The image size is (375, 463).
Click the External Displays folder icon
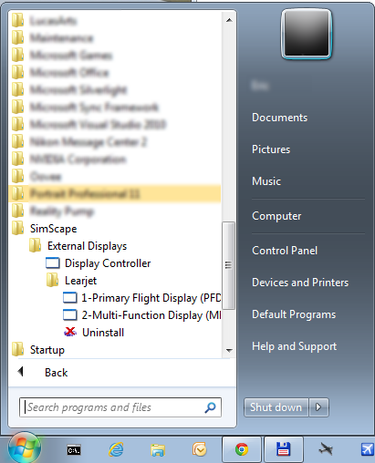[36, 245]
